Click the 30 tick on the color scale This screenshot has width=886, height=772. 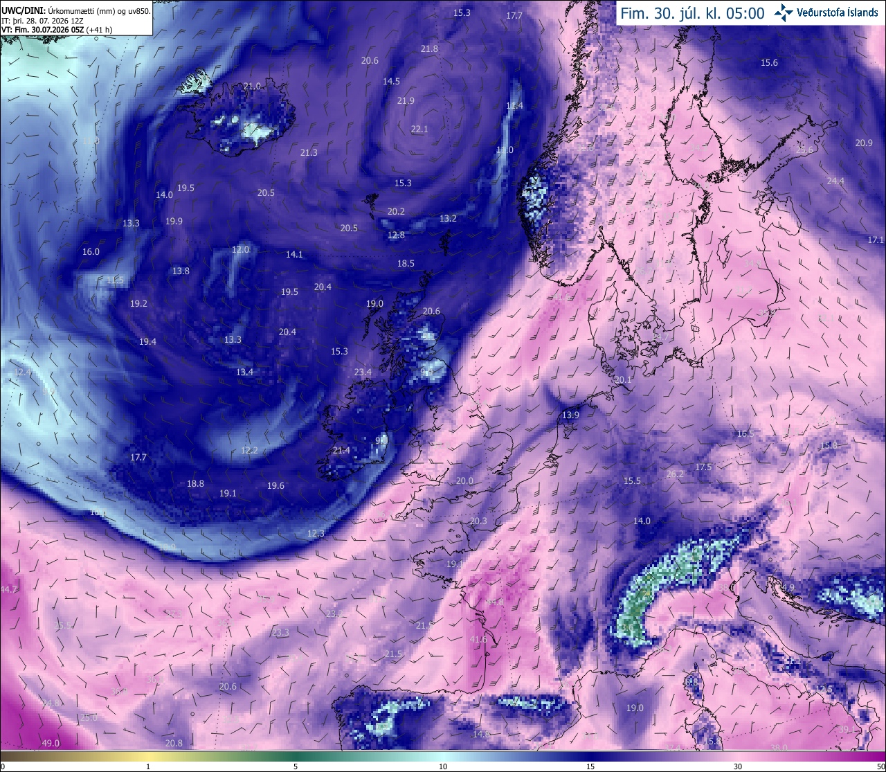click(x=738, y=766)
